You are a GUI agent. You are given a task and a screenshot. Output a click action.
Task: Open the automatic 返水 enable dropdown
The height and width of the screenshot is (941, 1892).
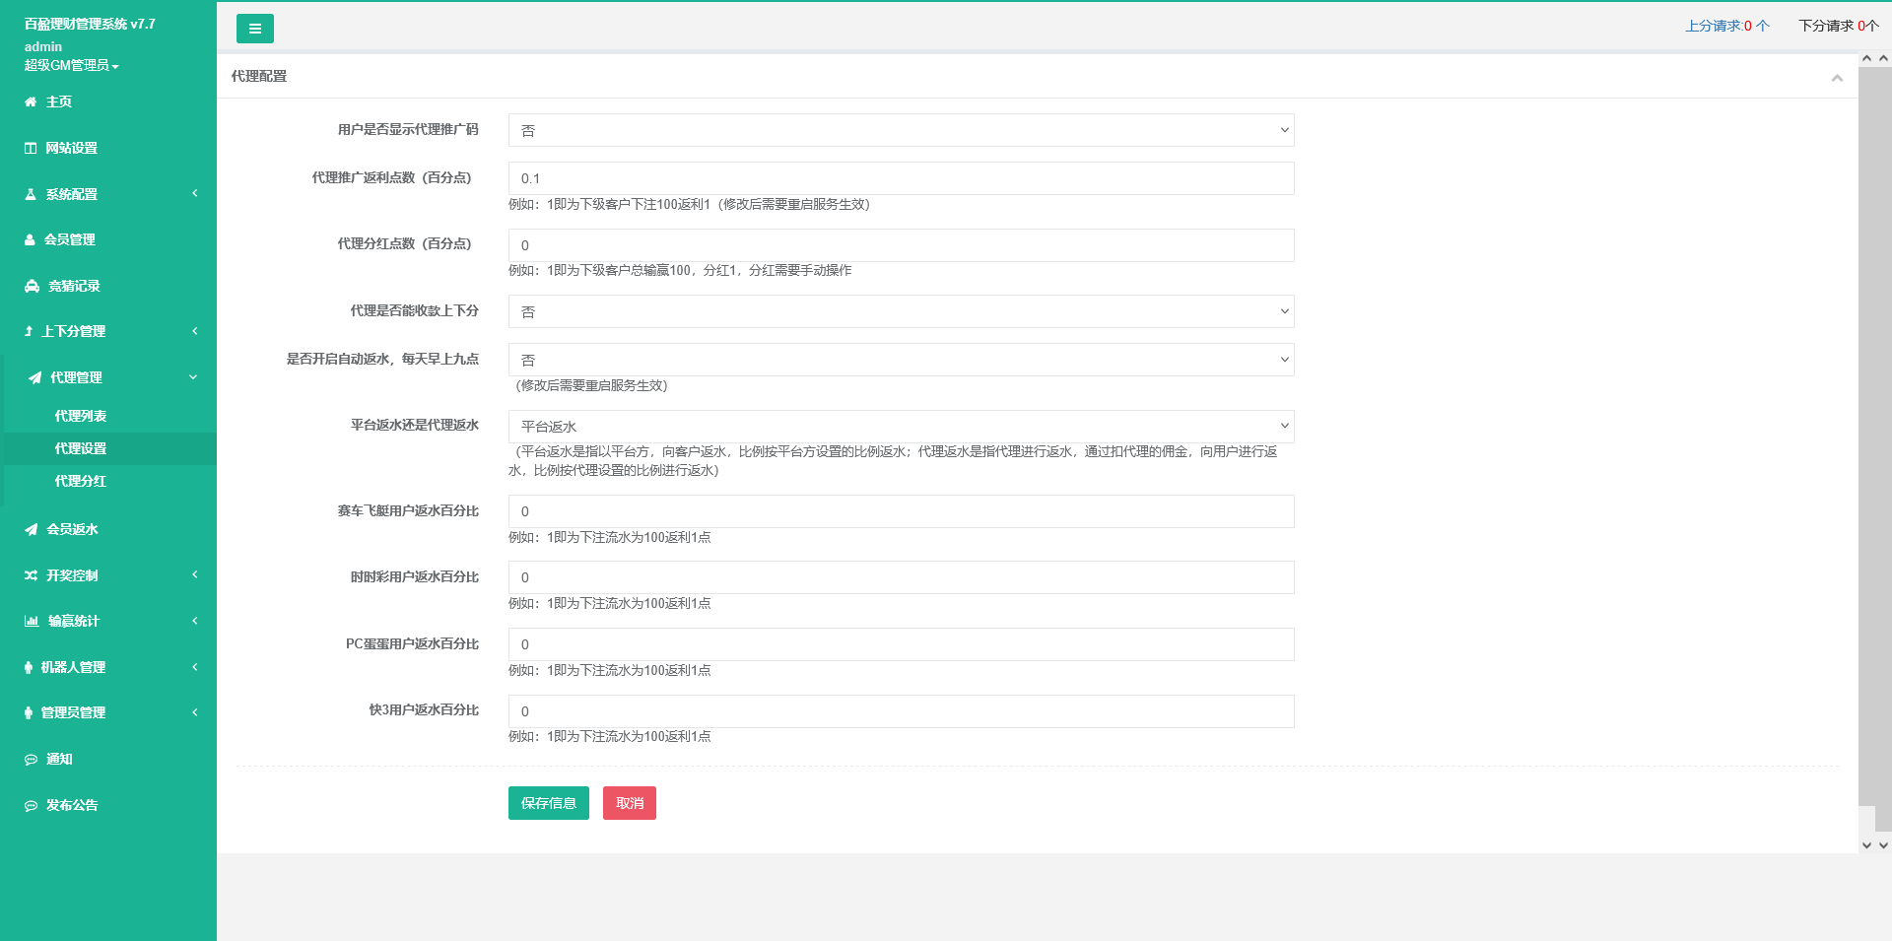pos(901,360)
